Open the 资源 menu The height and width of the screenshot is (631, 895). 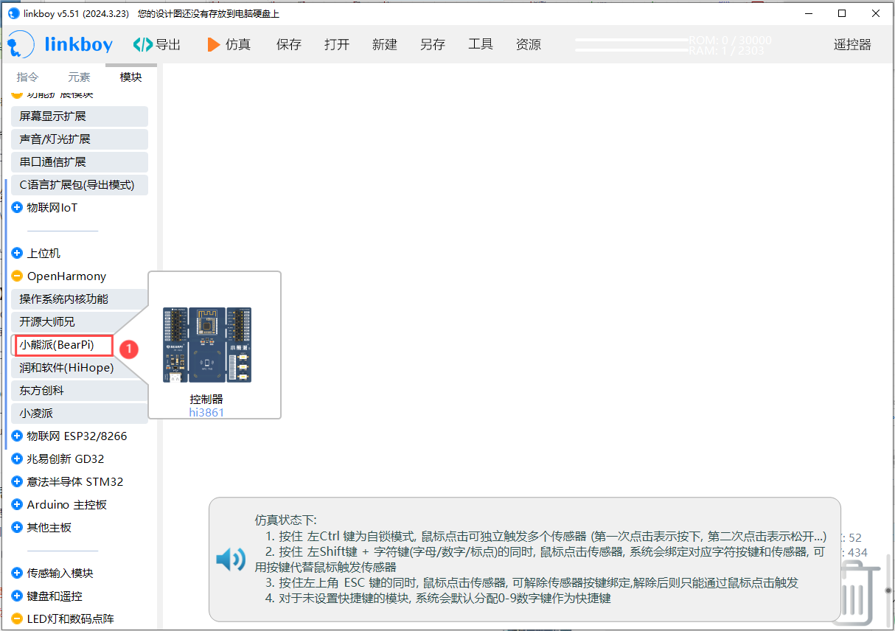529,45
